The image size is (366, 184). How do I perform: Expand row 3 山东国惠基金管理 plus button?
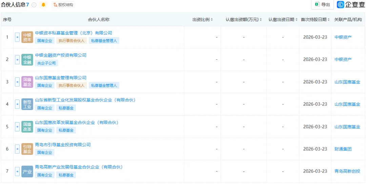17,82
